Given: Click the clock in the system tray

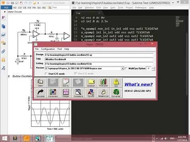Looking at the screenshot, I should click(182, 138).
